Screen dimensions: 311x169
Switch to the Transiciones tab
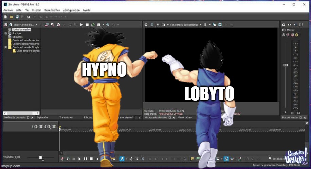pos(66,117)
